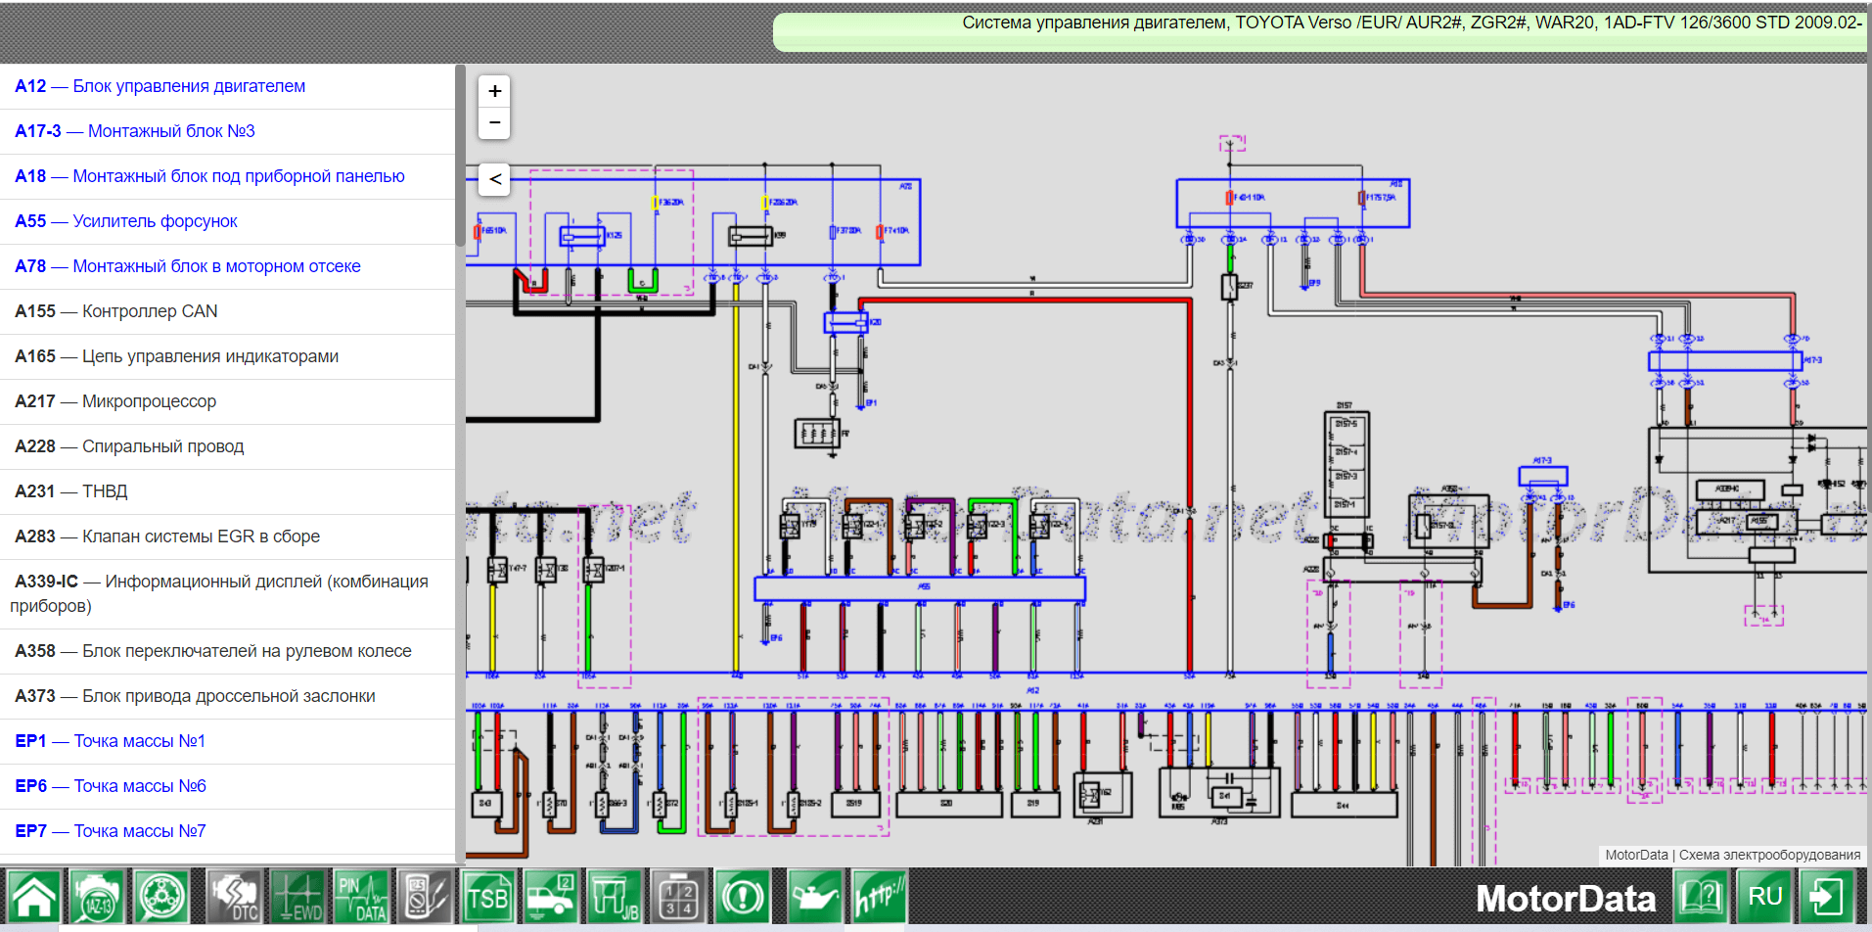
Task: Open the oil can fluids icon
Action: tap(815, 897)
